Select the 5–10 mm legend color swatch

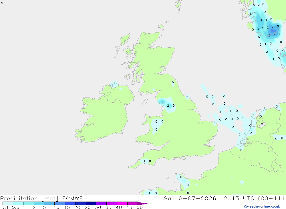pos(49,203)
